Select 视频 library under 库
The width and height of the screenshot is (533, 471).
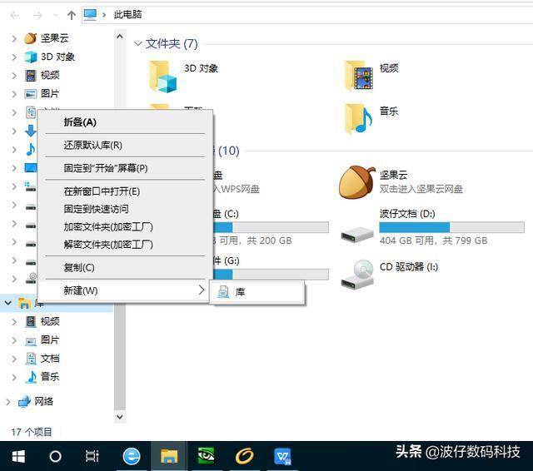(50, 321)
